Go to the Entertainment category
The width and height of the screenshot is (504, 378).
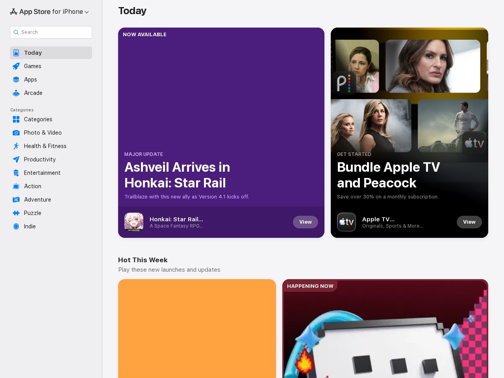tap(42, 173)
